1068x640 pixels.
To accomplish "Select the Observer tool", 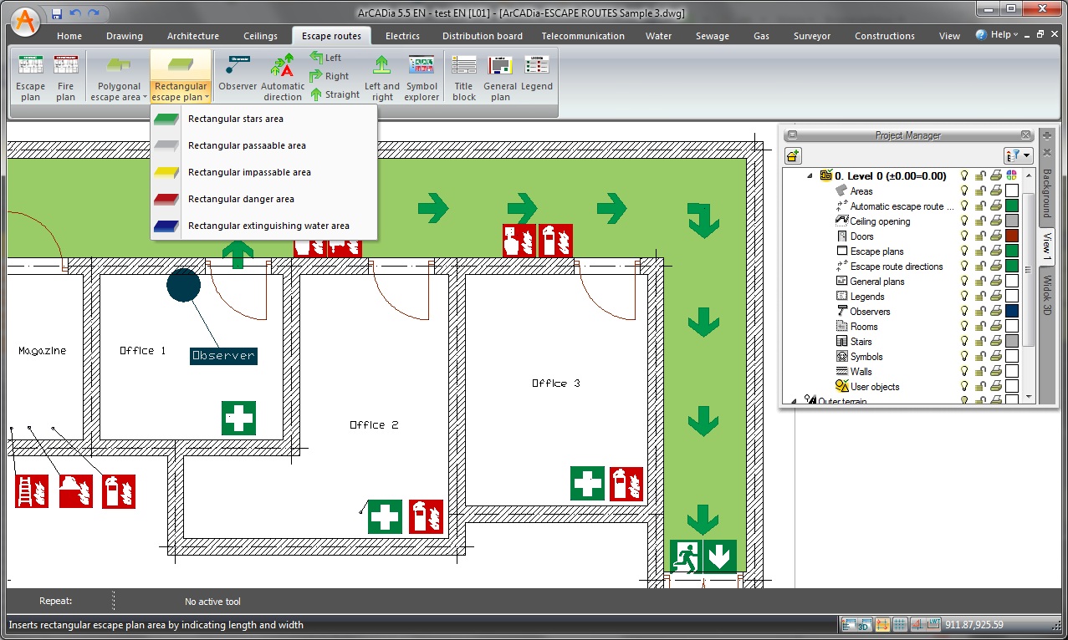I will click(238, 74).
